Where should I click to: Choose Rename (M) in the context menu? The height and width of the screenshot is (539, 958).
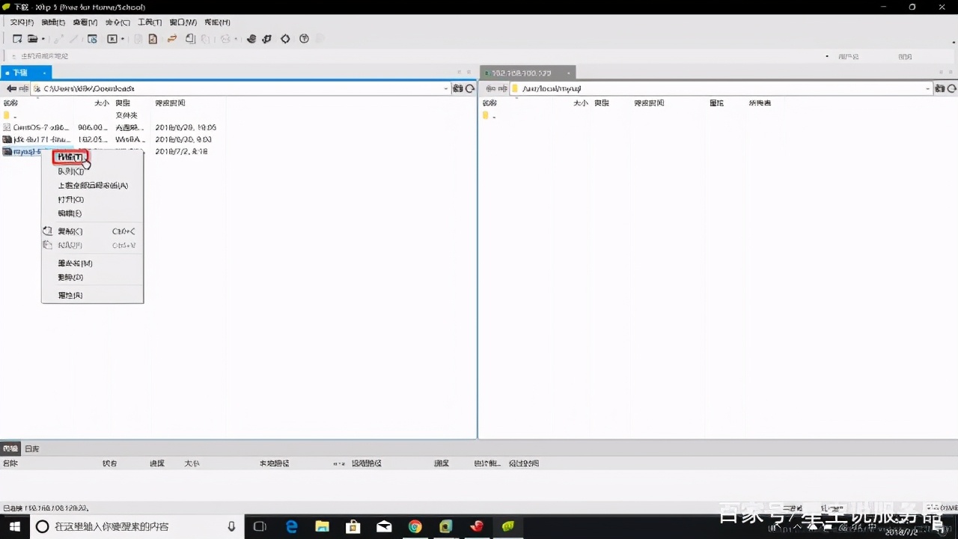tap(76, 264)
